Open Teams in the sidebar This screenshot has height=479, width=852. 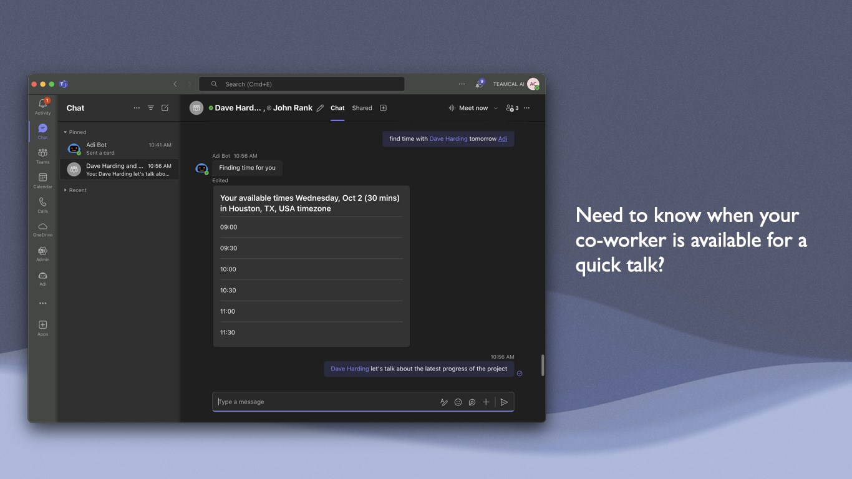click(42, 156)
